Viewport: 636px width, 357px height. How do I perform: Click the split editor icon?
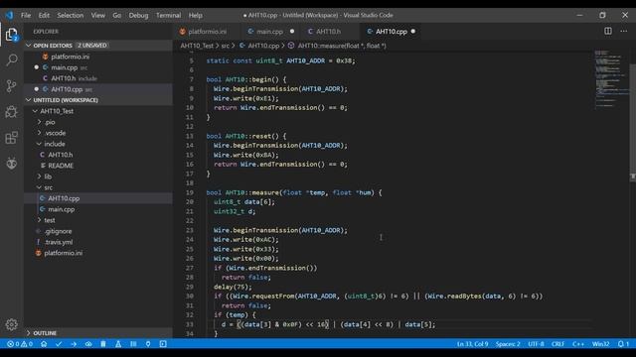[607, 31]
